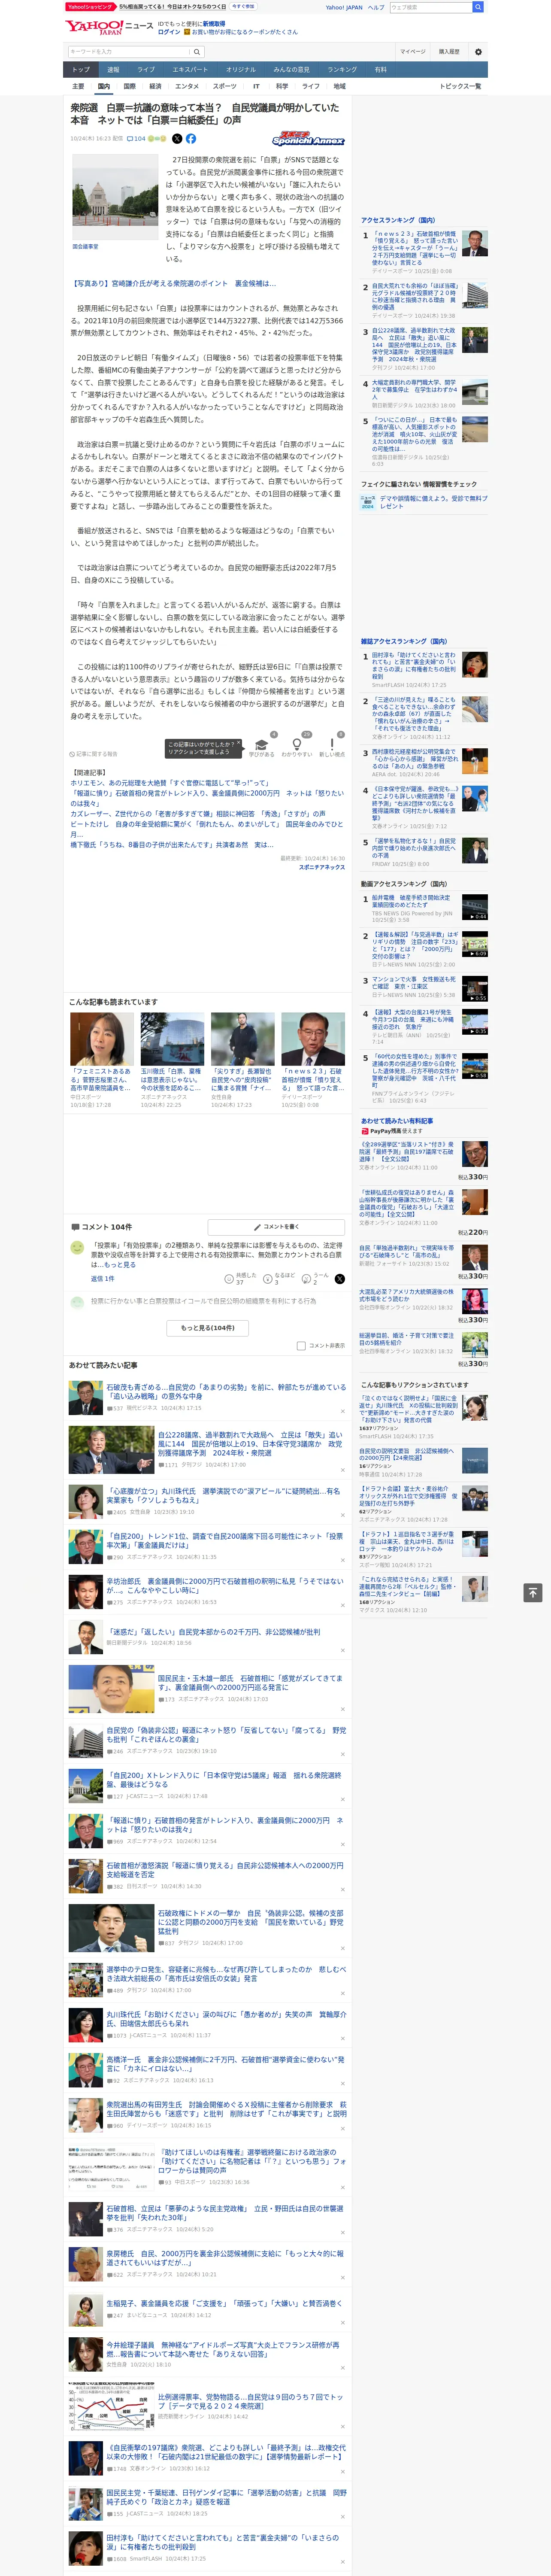This screenshot has height=2576, width=551.
Task: Open the 購入履歴 link
Action: point(449,52)
